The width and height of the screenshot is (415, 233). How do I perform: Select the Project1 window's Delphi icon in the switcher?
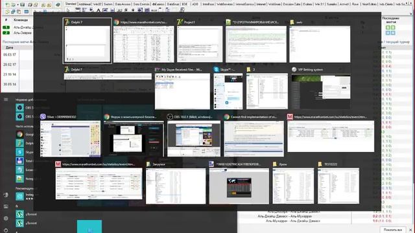click(180, 22)
